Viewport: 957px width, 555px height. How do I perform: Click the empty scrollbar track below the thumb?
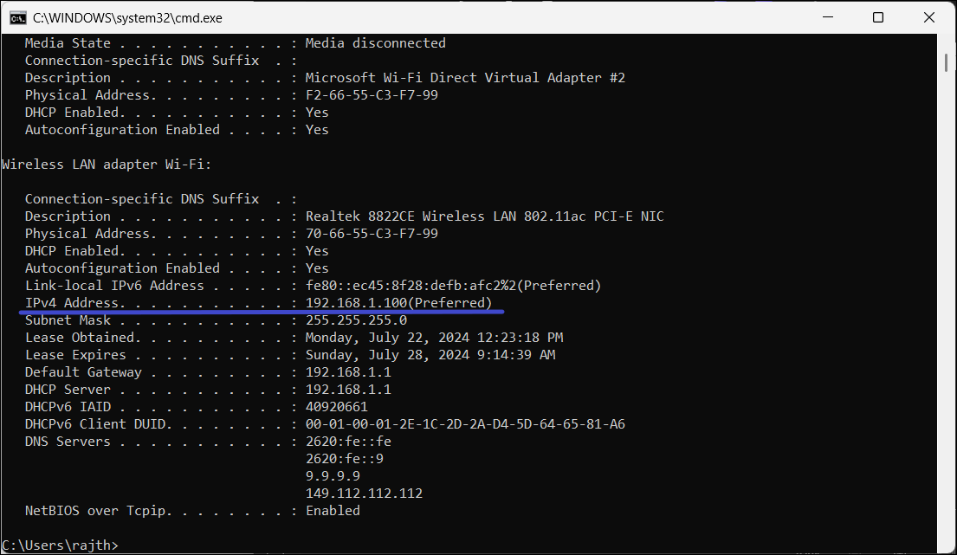click(947, 303)
